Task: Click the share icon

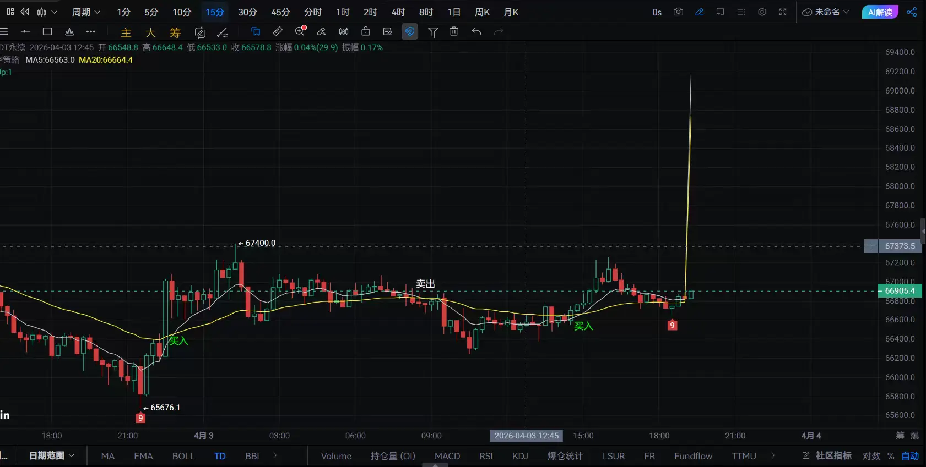Action: point(912,12)
